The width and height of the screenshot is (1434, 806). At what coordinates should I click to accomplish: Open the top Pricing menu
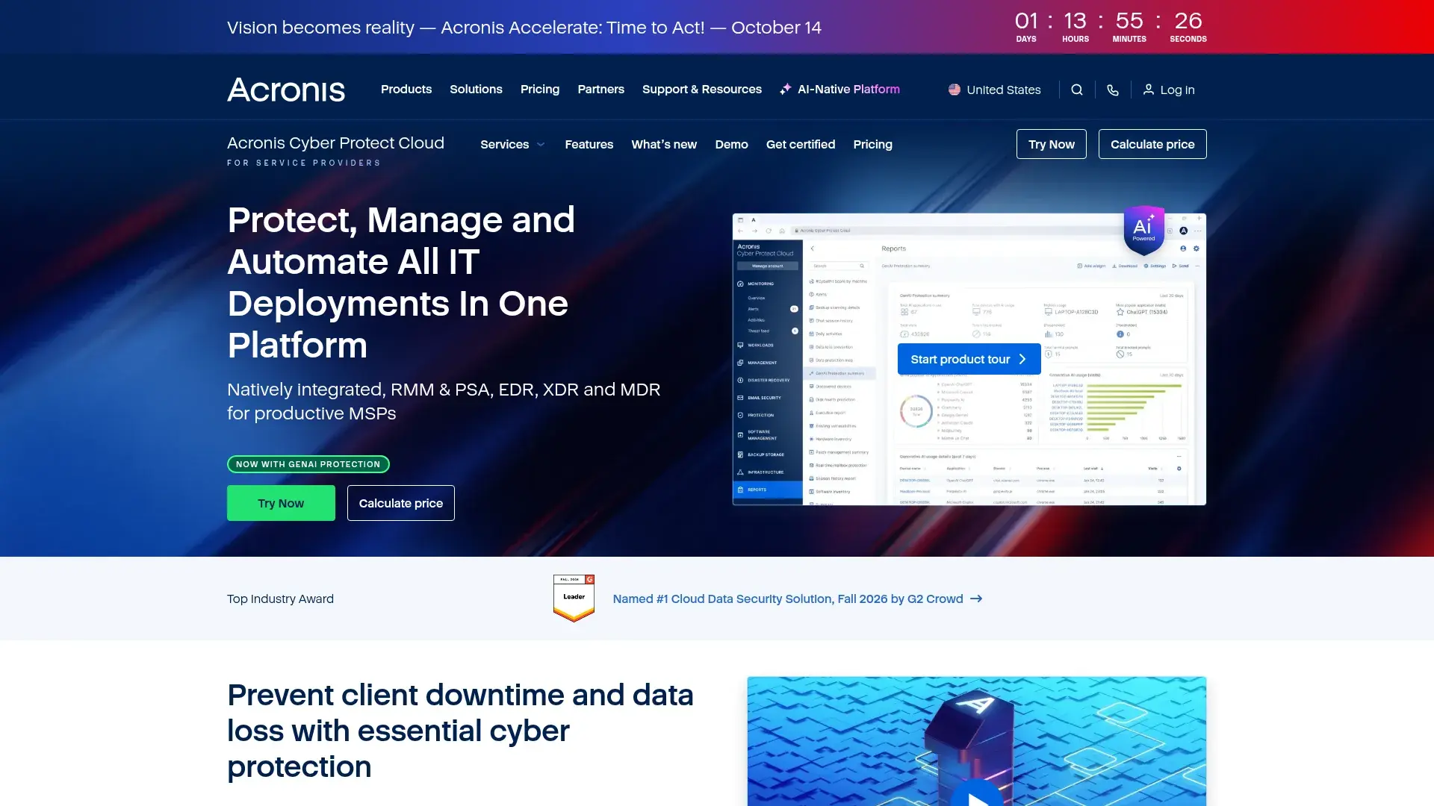540,90
